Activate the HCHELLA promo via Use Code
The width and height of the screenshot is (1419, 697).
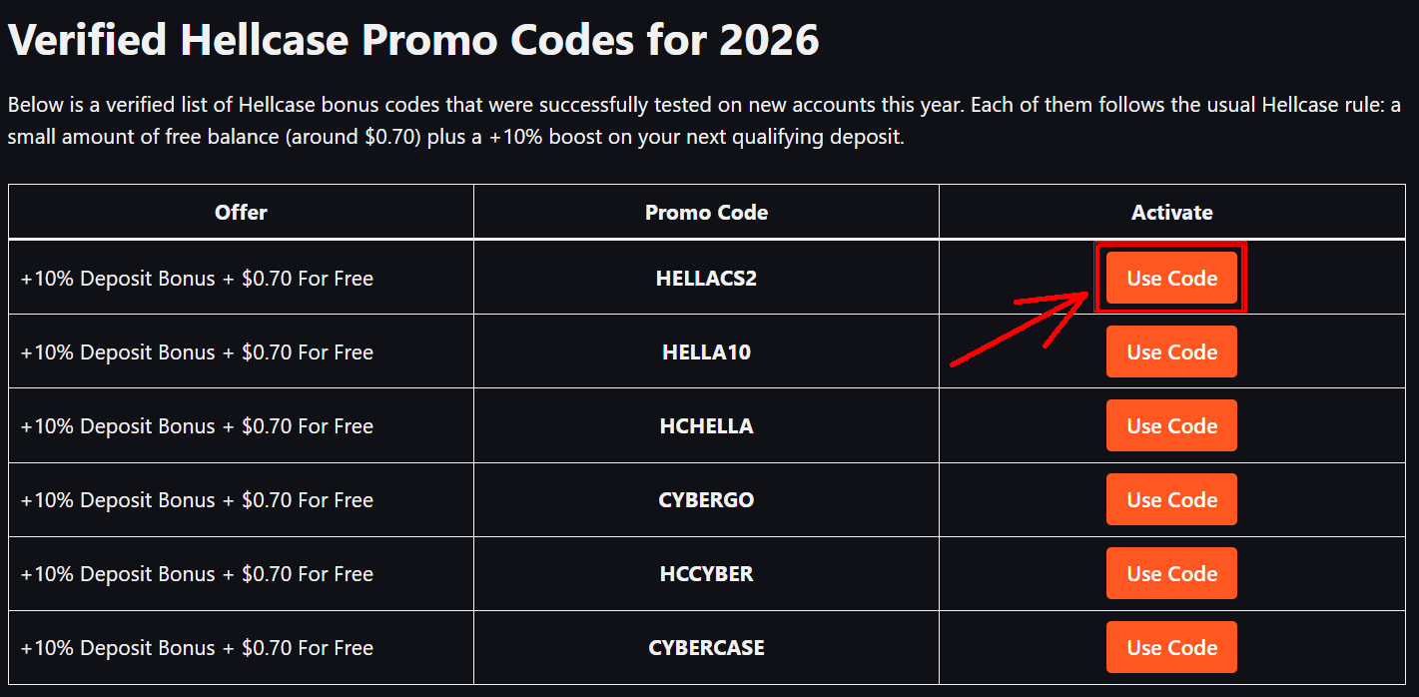pyautogui.click(x=1171, y=426)
